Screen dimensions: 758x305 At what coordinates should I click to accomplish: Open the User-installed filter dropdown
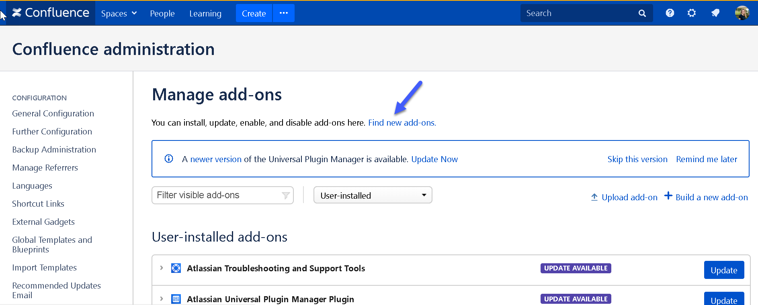[x=373, y=195]
